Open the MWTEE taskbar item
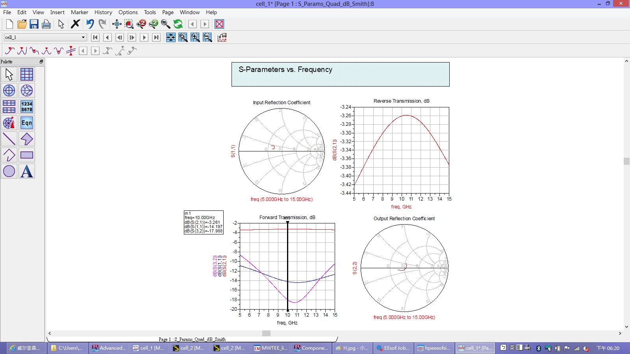The height and width of the screenshot is (354, 630). coord(271,348)
